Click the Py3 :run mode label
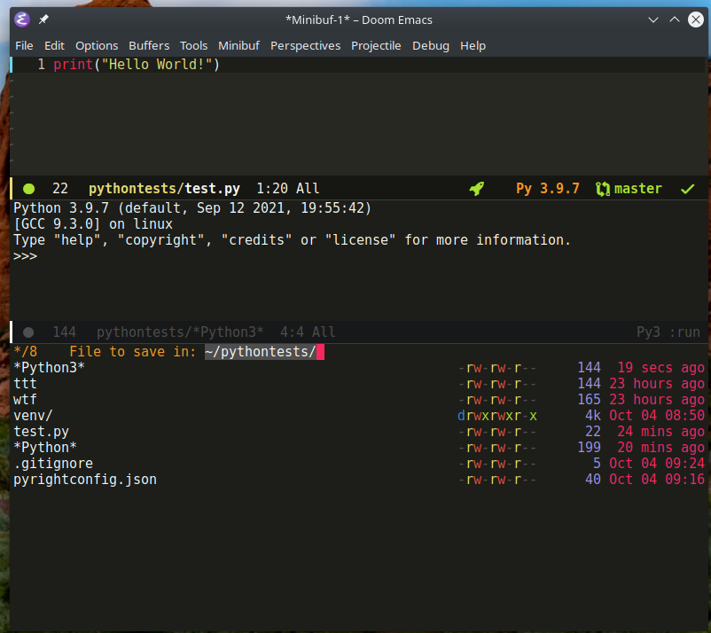 click(x=668, y=332)
